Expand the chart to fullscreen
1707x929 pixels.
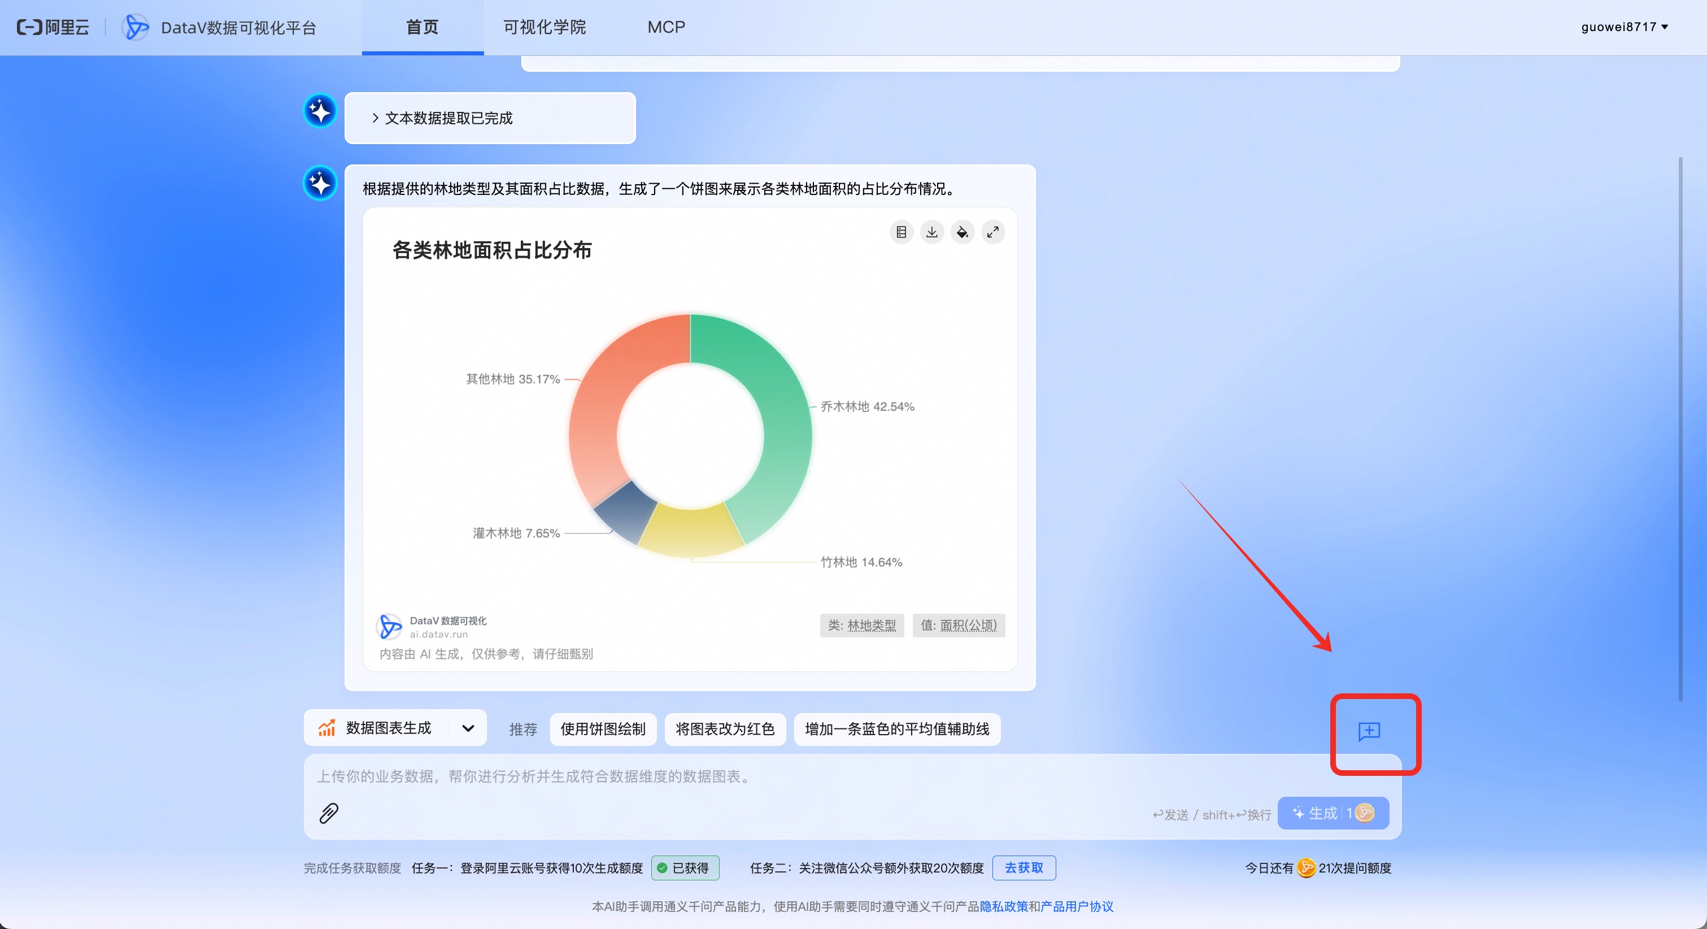(x=992, y=232)
